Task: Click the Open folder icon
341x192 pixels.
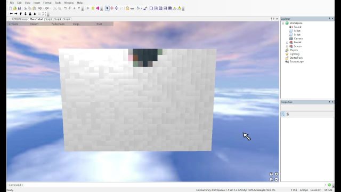Action: point(15,9)
